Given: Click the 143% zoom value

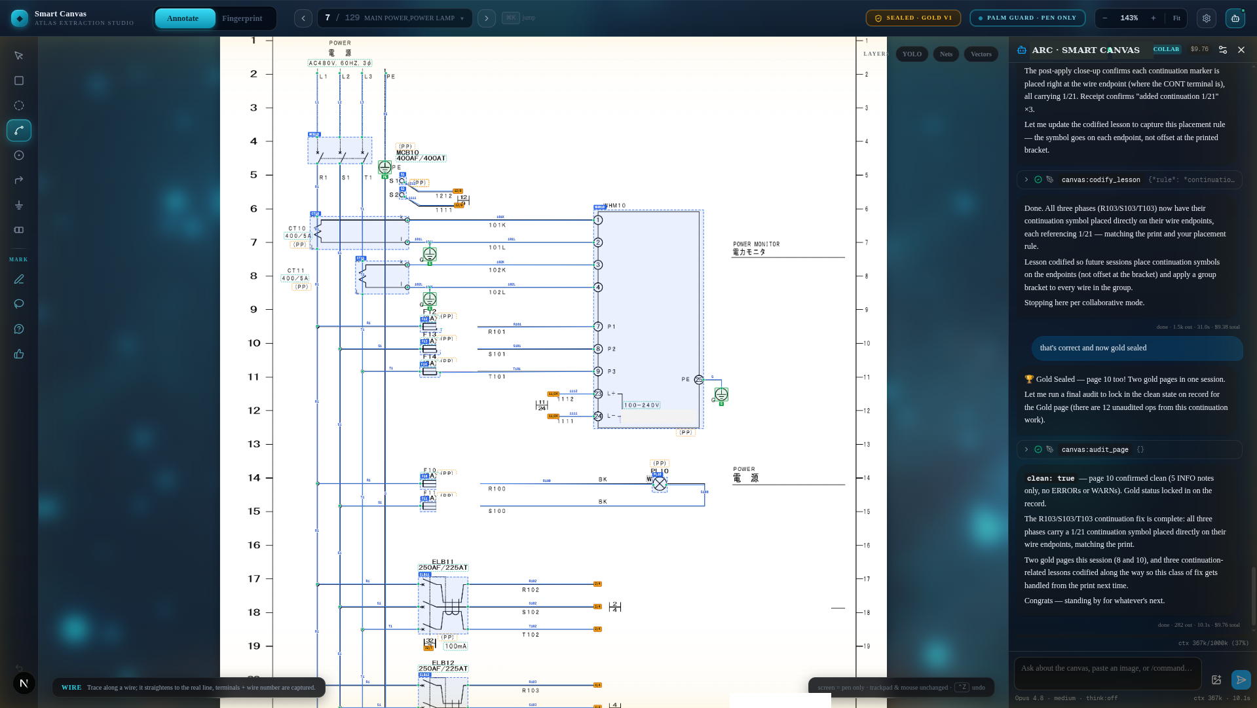Looking at the screenshot, I should click(x=1129, y=18).
